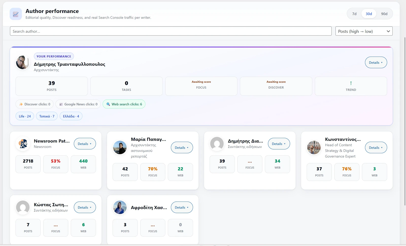This screenshot has width=406, height=246.
Task: Select the Life · 24 category tag
Action: pyautogui.click(x=25, y=116)
